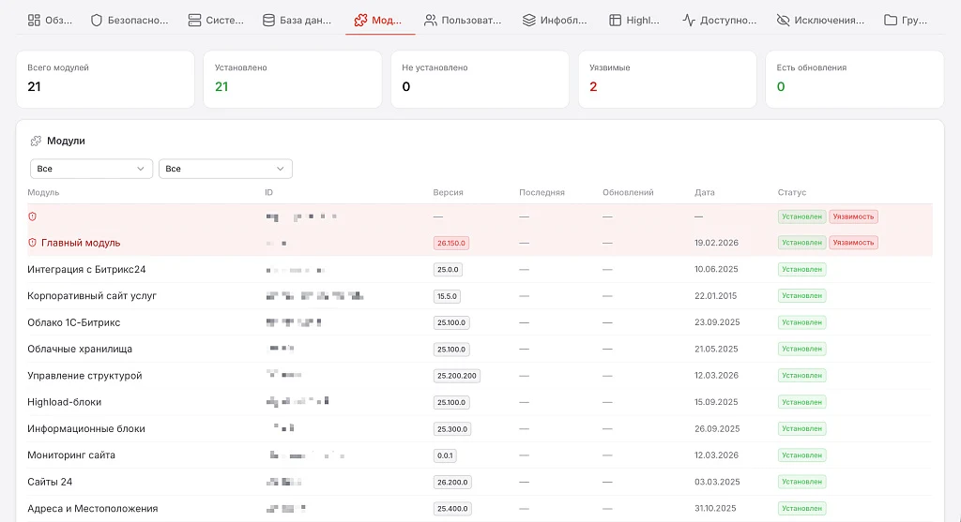The width and height of the screenshot is (961, 522).
Task: Click date 22.01.2015
Action: tap(715, 296)
